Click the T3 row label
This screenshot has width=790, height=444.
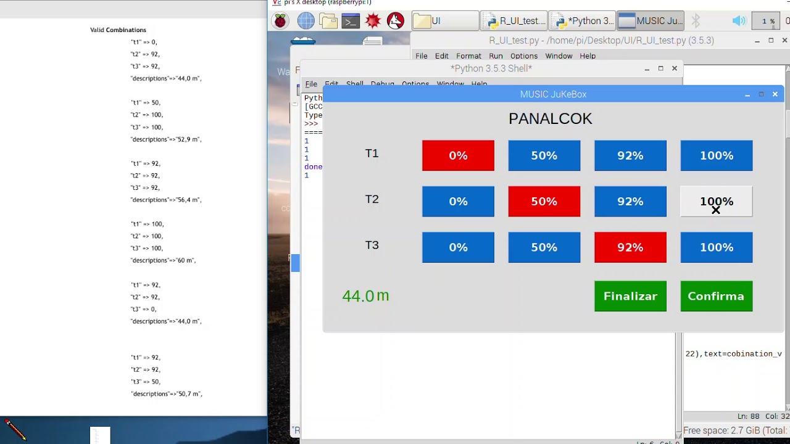pyautogui.click(x=372, y=245)
